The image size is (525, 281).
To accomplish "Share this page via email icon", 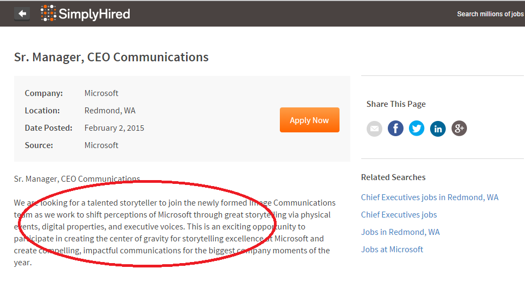I will tap(374, 129).
